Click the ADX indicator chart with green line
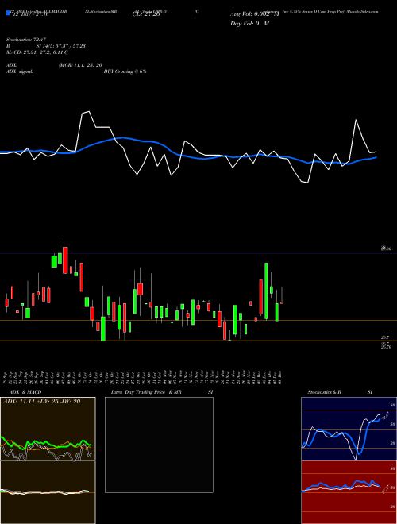 point(48,429)
